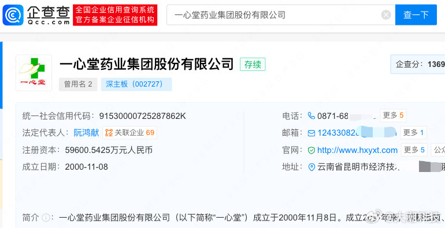Image resolution: width=445 pixels, height=228 pixels.
Task: Open the http://www.hxyxt.com website link
Action: [357, 150]
